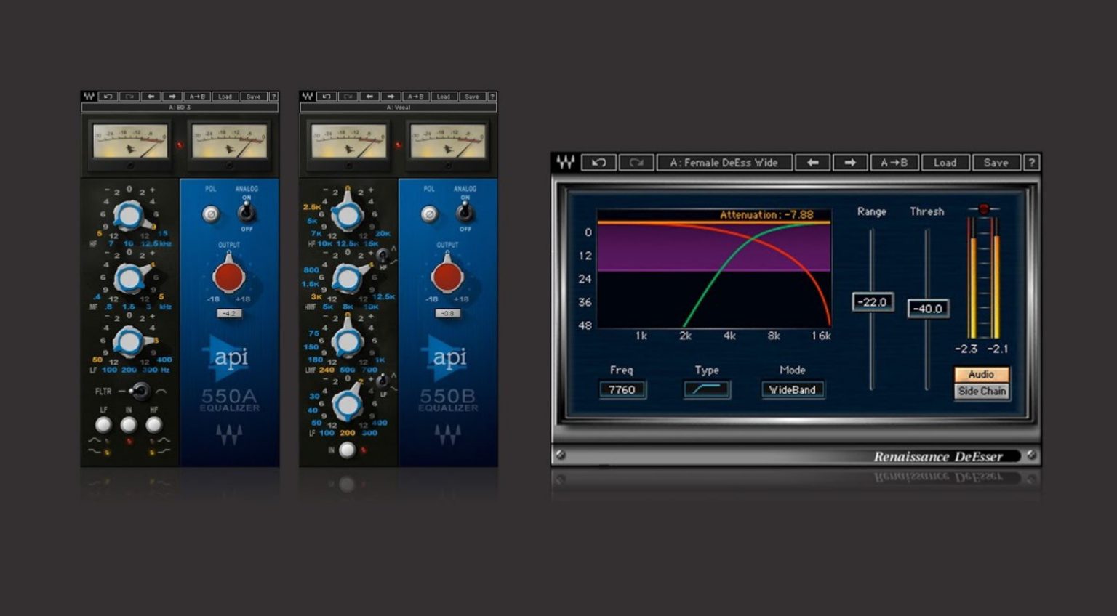Screen dimensions: 1117x616
Task: Open the Type filter shape selector on DeEsser
Action: [x=708, y=389]
